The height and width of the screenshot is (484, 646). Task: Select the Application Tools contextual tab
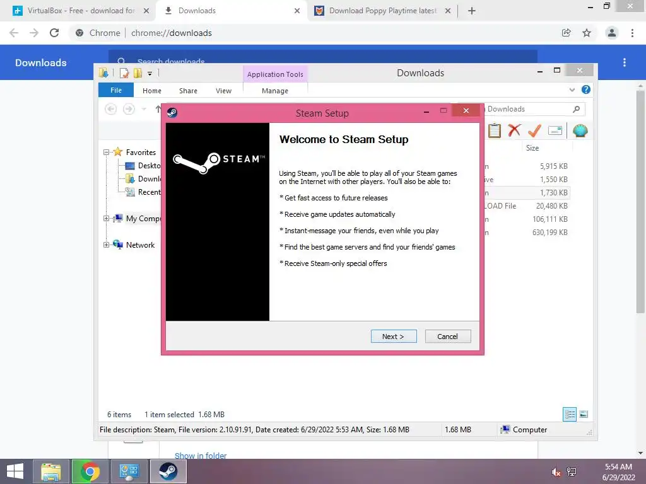pyautogui.click(x=275, y=74)
